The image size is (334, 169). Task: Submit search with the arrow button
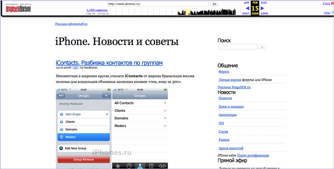[262, 47]
